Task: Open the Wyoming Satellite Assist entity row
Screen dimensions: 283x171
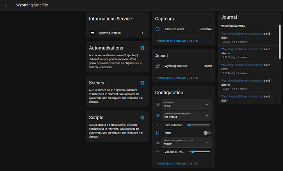Action: pos(183,66)
